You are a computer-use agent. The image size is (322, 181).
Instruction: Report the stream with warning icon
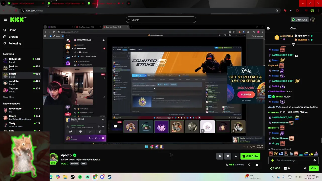tap(257, 165)
